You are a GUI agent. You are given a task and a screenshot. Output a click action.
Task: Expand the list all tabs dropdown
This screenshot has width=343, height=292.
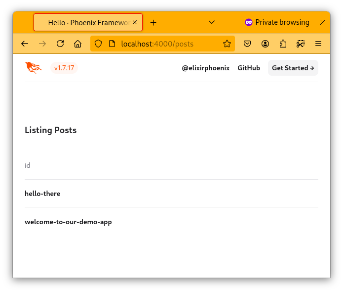pyautogui.click(x=212, y=22)
